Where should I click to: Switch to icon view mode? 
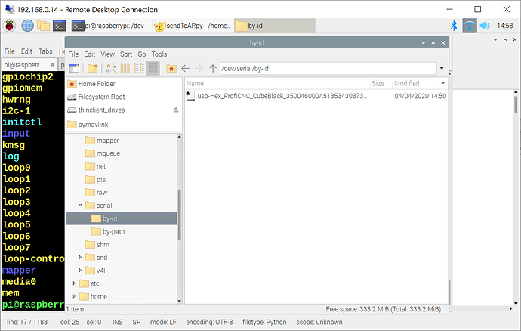click(111, 69)
